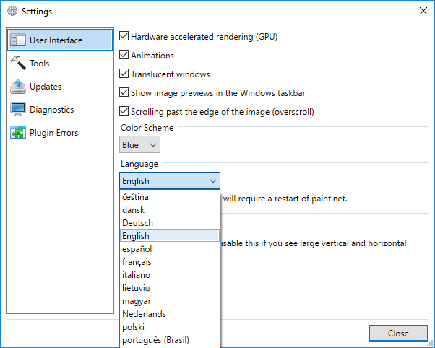Image resolution: width=435 pixels, height=348 pixels.
Task: Expand the Blue color scheme dropdown
Action: pos(140,144)
